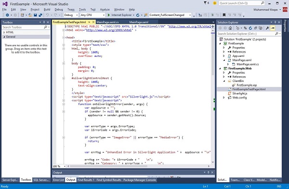Click the Save All toolbar icon
This screenshot has height=189, width=289.
tap(40, 15)
